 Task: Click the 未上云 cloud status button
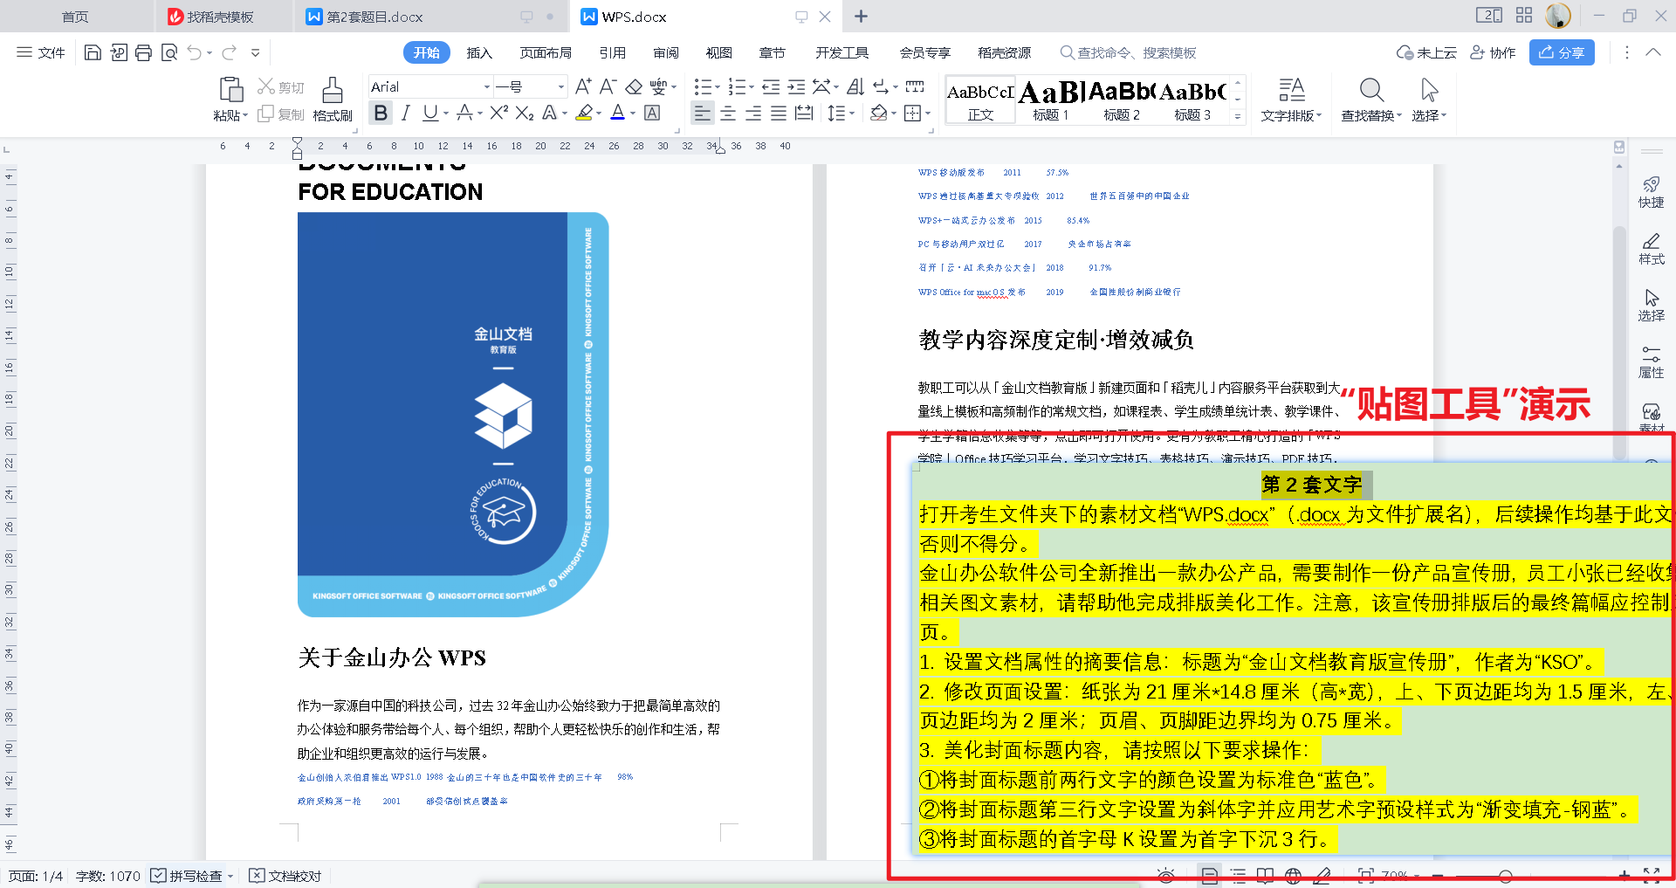tap(1426, 52)
